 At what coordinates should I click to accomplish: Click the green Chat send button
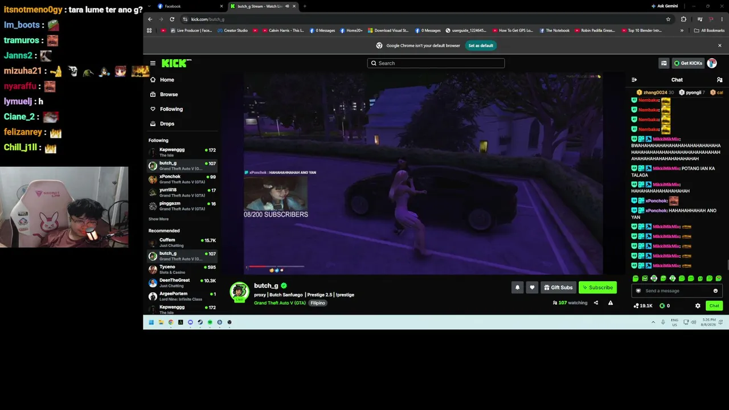(x=714, y=306)
